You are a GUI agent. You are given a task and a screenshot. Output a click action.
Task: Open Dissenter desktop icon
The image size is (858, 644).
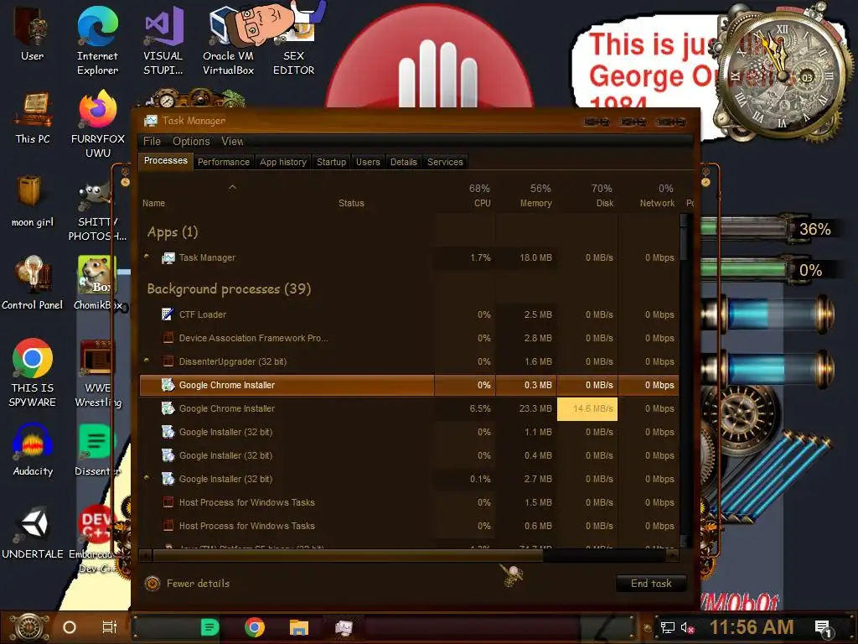98,449
